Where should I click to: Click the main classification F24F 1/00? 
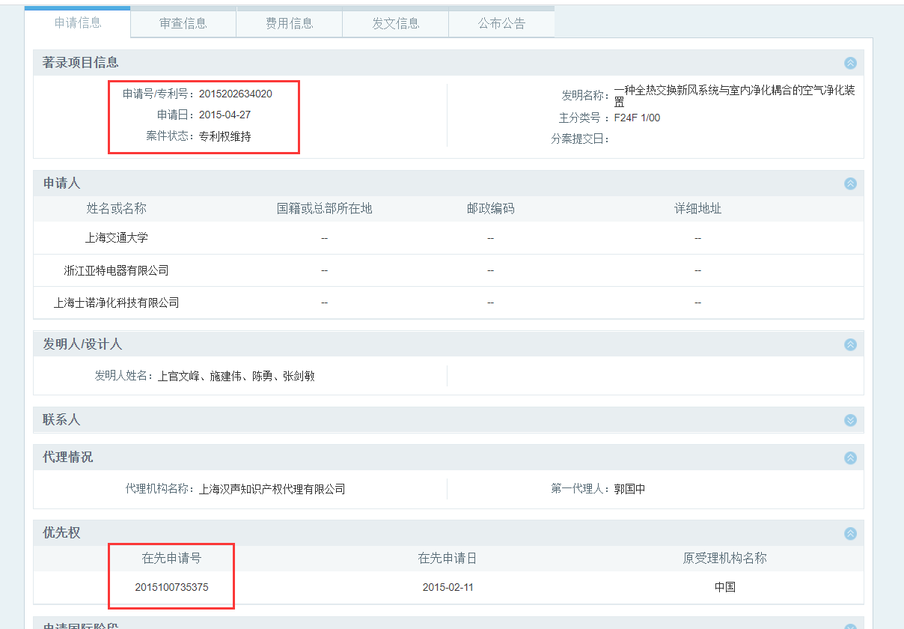[637, 118]
